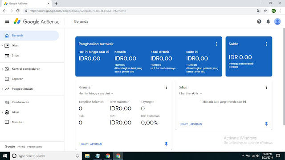Viewport: 285px width, 160px height.
Task: Pin the Situs card
Action: tap(266, 124)
